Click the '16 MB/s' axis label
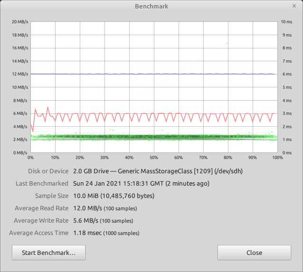 pyautogui.click(x=20, y=48)
